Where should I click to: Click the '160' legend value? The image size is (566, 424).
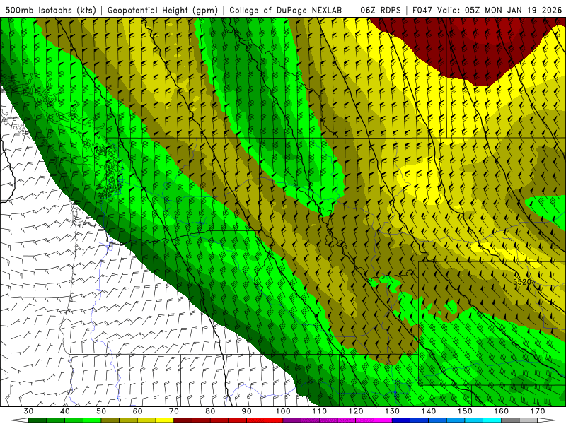click(x=502, y=411)
